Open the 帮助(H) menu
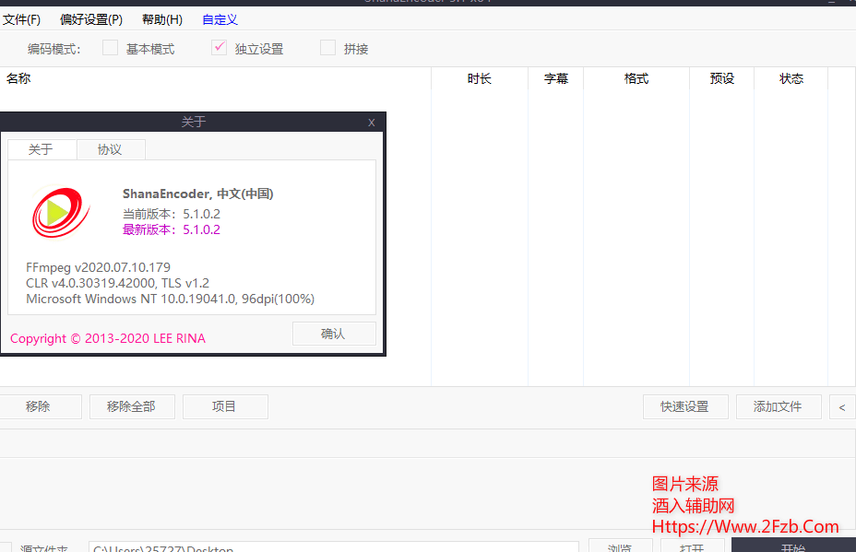This screenshot has height=552, width=856. [x=162, y=19]
